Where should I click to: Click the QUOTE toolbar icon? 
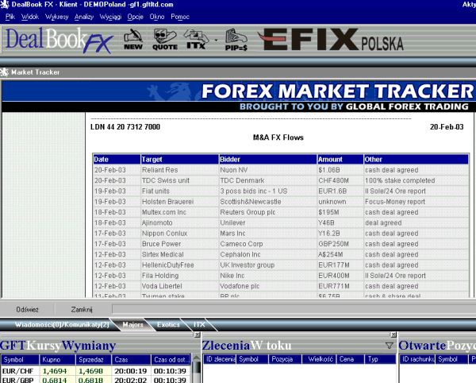point(165,40)
